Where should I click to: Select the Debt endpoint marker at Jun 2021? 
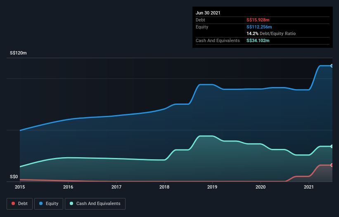[x=332, y=165]
